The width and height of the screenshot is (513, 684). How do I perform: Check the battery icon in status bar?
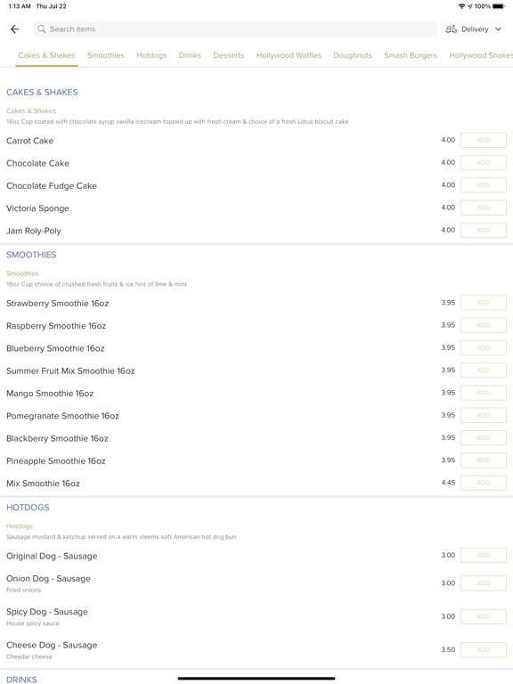(x=499, y=6)
